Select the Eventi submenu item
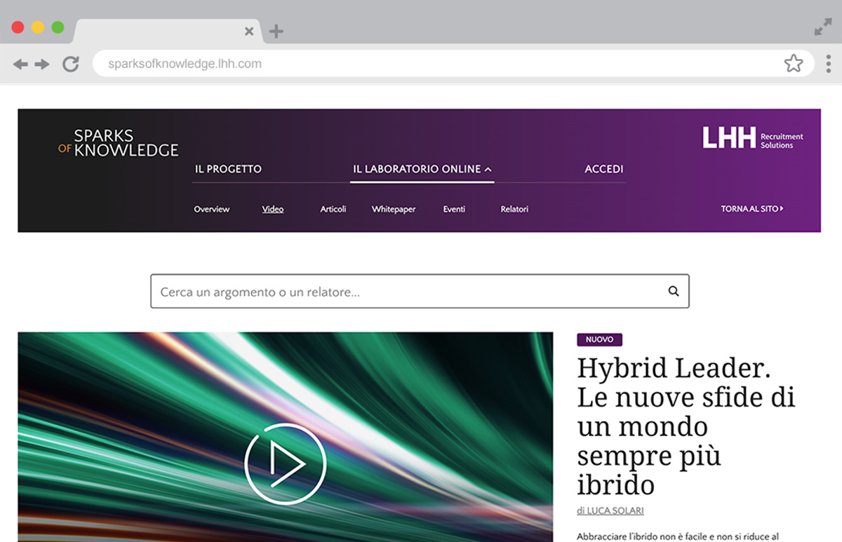The image size is (842, 542). click(454, 209)
